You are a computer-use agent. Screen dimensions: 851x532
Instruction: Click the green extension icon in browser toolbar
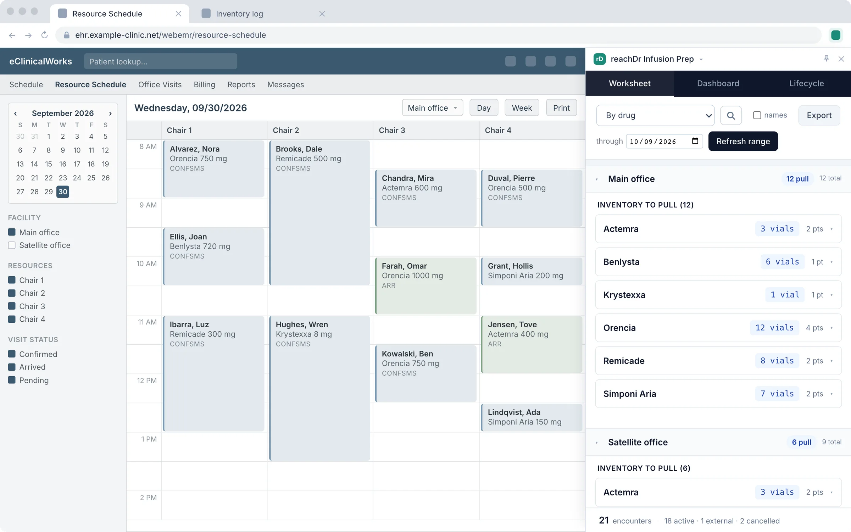[x=836, y=35]
